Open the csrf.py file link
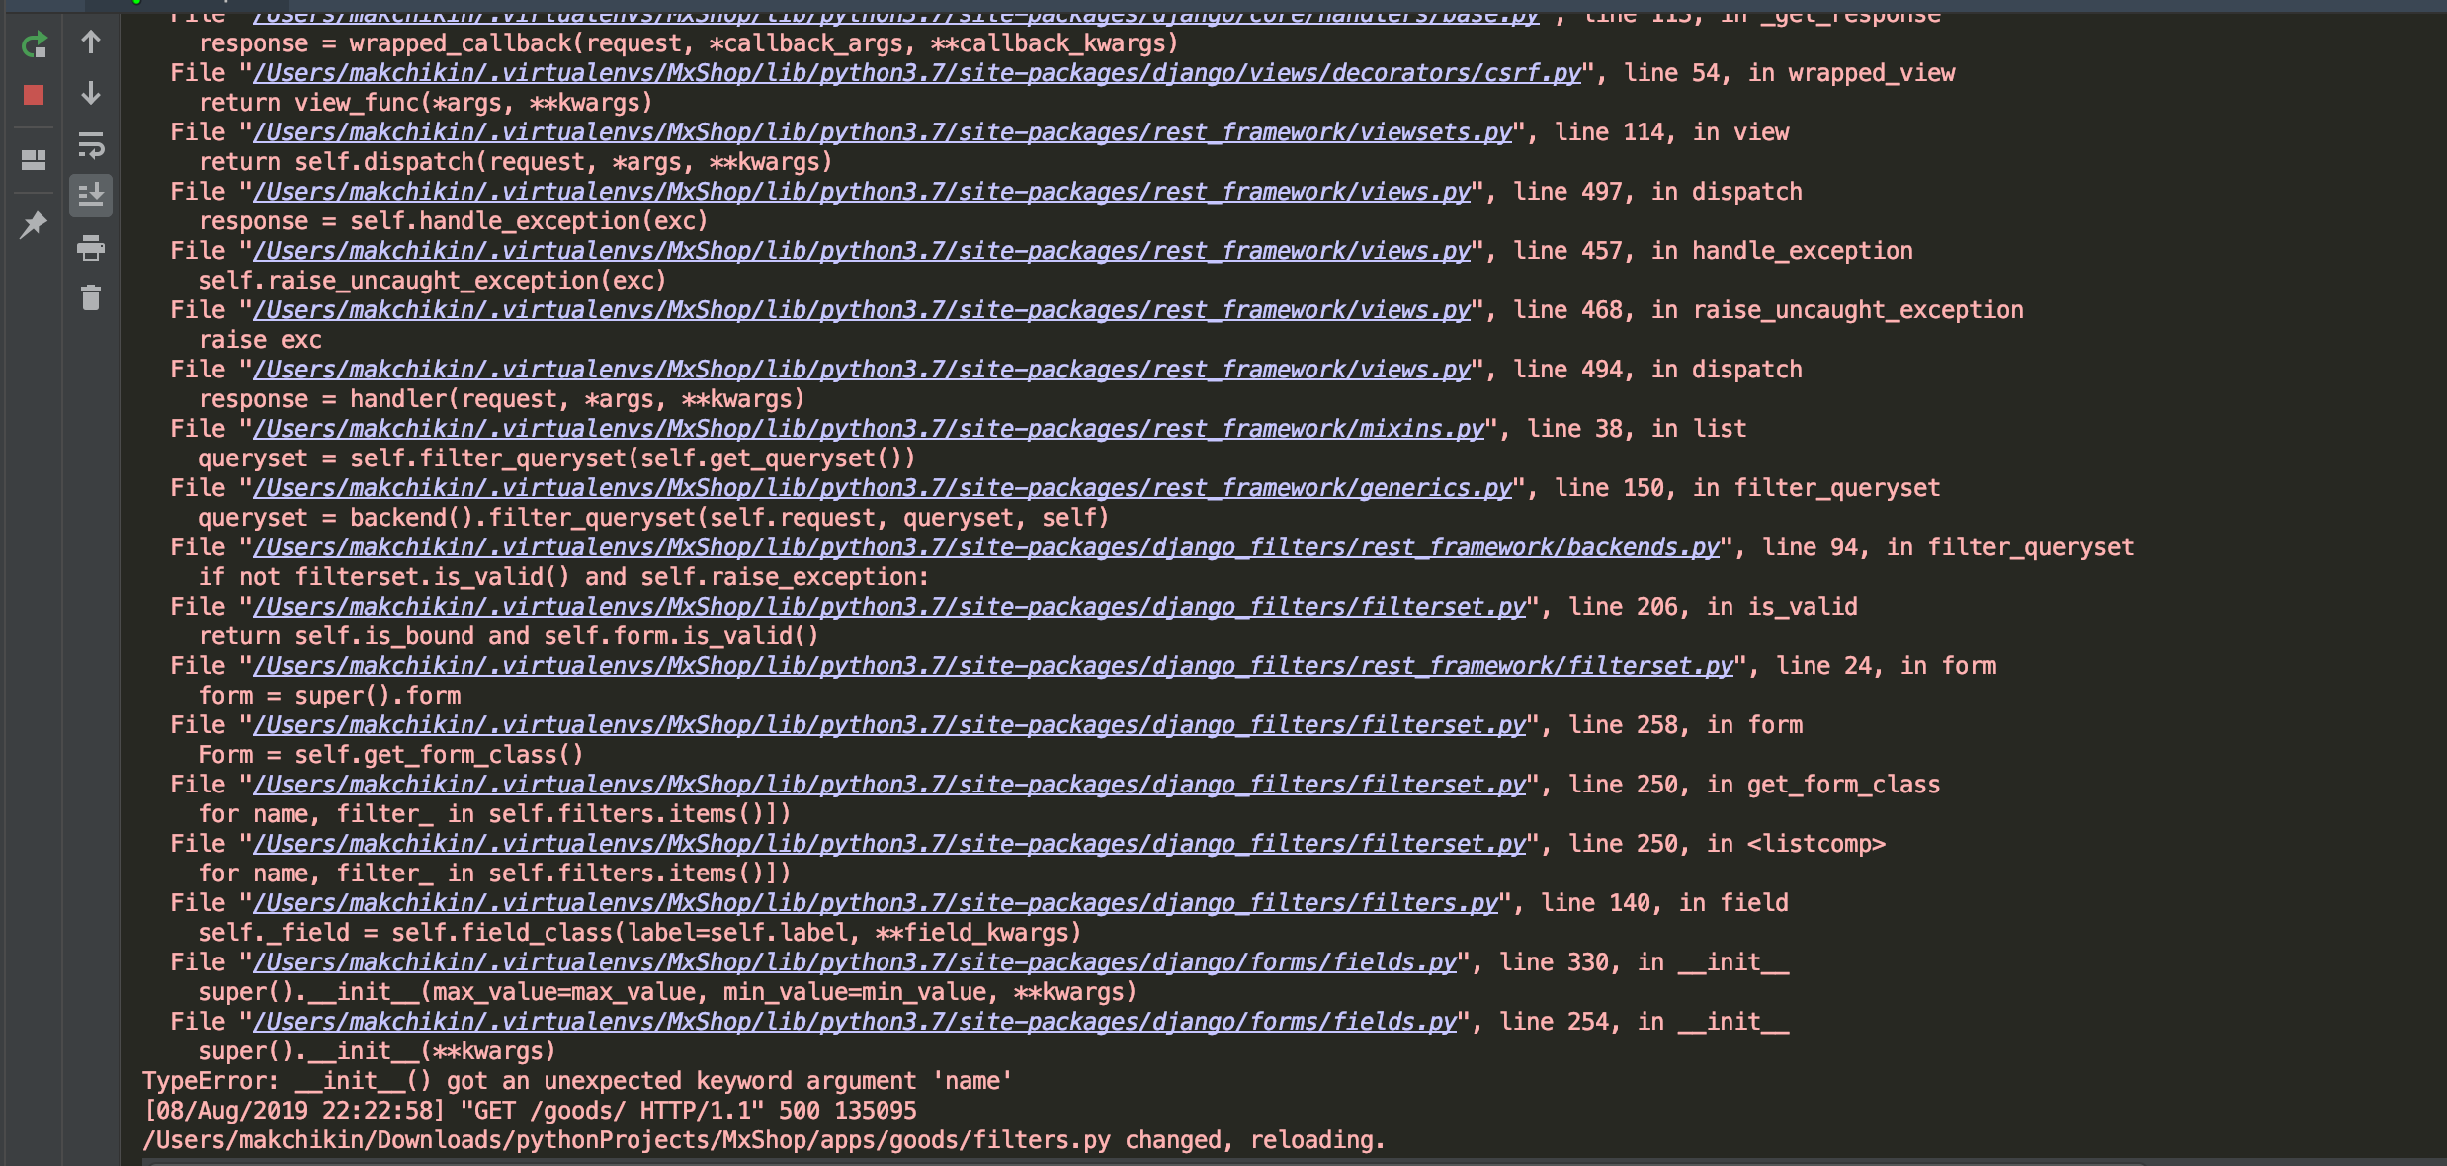The height and width of the screenshot is (1166, 2447). 917,73
